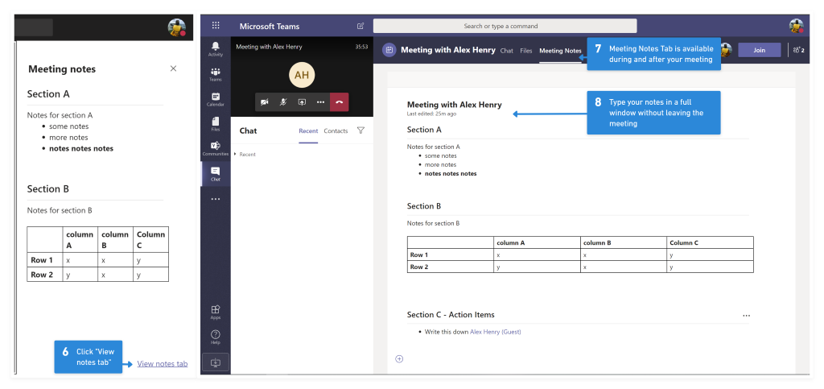Viewport: 824px width, 389px height.
Task: Toggle microphone mute in call controls
Action: [283, 102]
